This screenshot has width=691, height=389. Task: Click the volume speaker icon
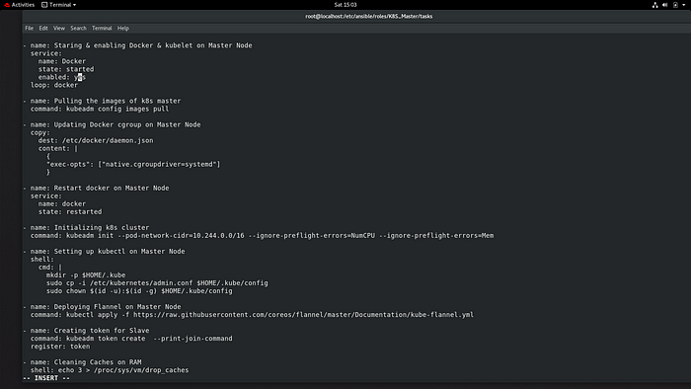[665, 5]
